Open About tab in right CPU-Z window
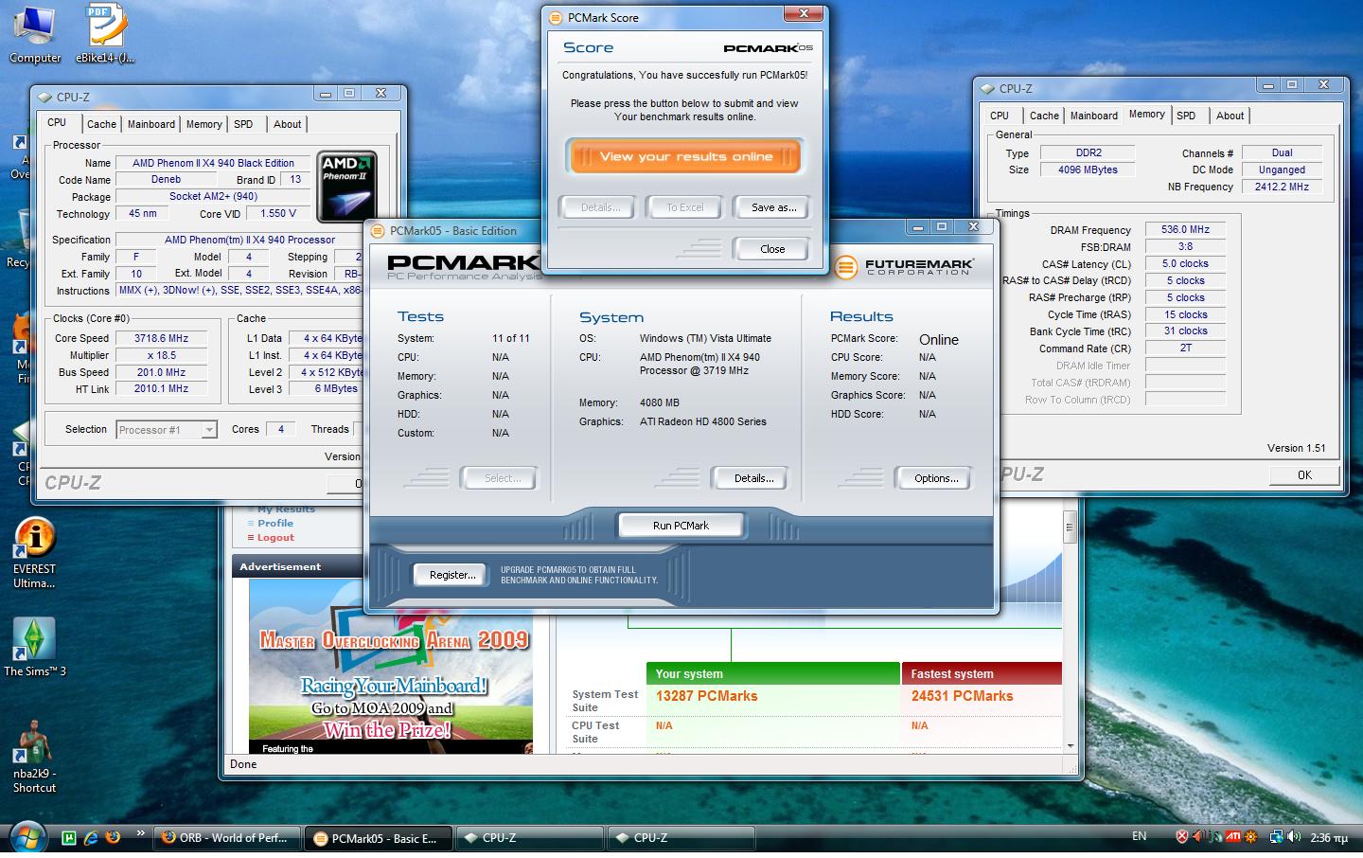Viewport: 1363px width, 858px height. tap(1230, 116)
